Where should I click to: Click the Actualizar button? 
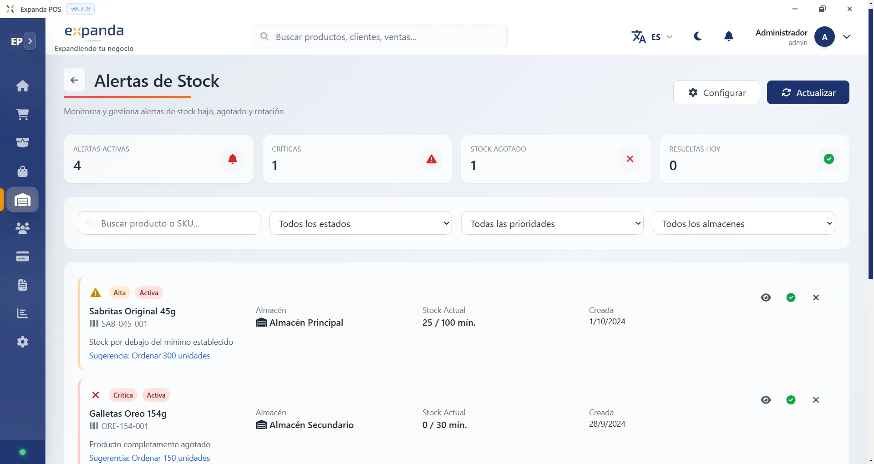808,92
